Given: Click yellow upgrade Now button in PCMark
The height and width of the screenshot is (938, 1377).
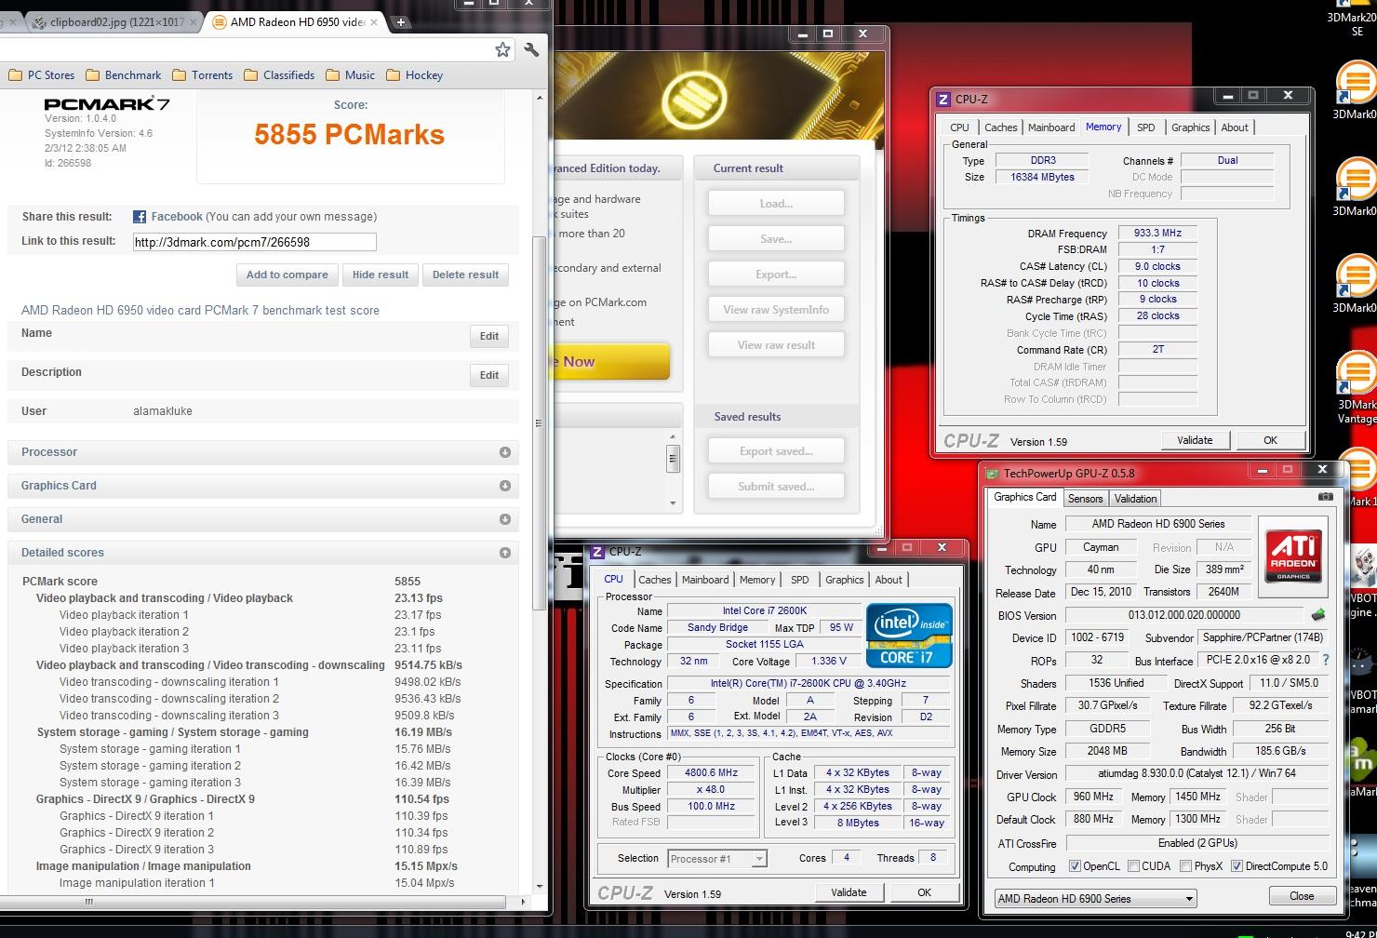Looking at the screenshot, I should 611,362.
